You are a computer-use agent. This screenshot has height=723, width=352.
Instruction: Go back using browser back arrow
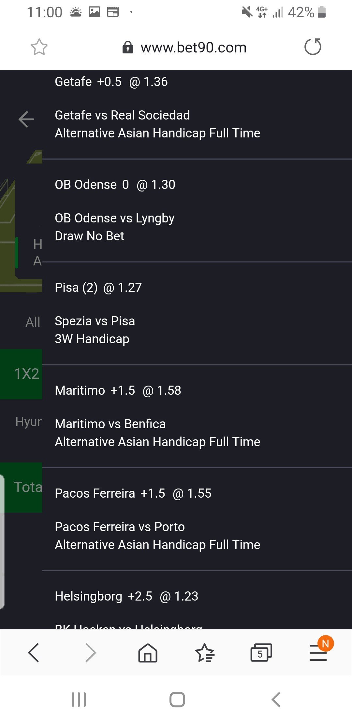[34, 652]
